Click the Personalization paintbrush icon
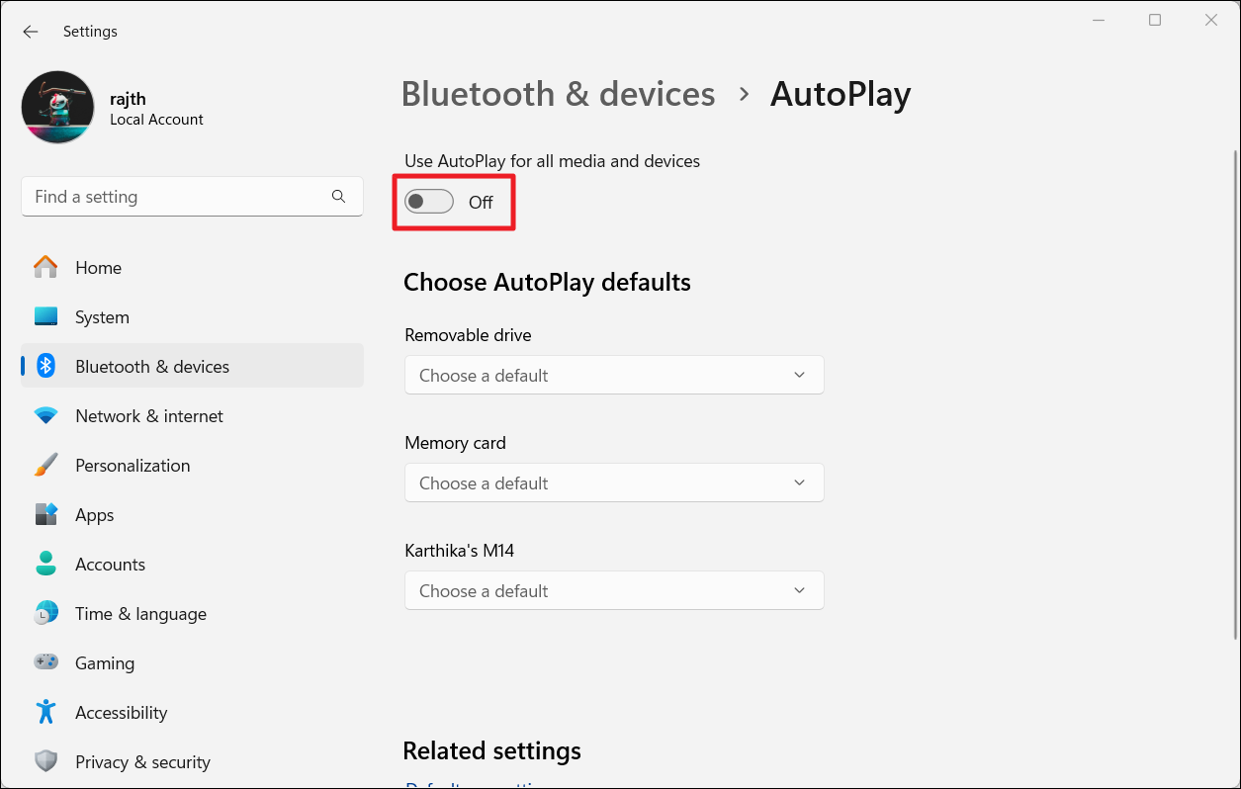 point(45,465)
